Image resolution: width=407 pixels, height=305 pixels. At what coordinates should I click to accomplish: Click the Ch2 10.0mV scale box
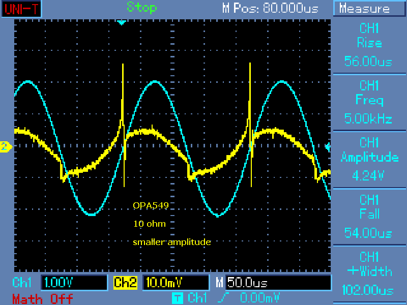click(x=176, y=283)
